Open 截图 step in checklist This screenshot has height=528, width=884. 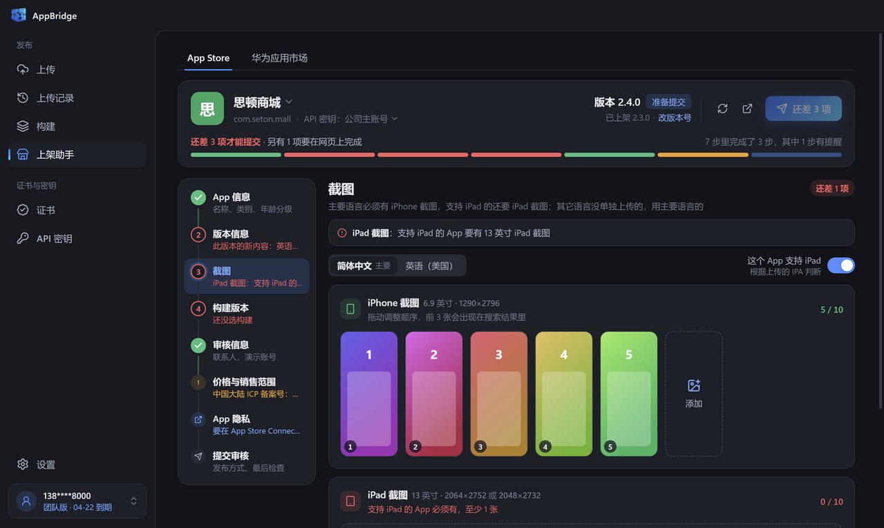(247, 276)
